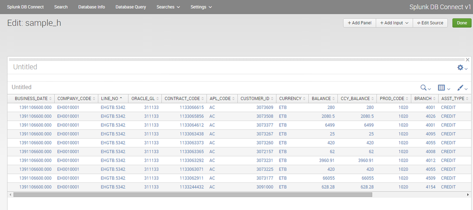Viewport: 473px width, 210px height.
Task: Open the search magnifier menu
Action: [425, 88]
